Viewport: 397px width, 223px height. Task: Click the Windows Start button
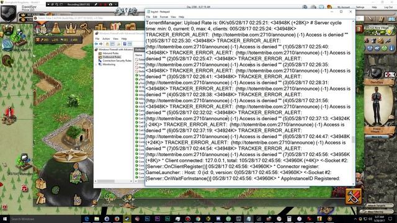pos(4,219)
